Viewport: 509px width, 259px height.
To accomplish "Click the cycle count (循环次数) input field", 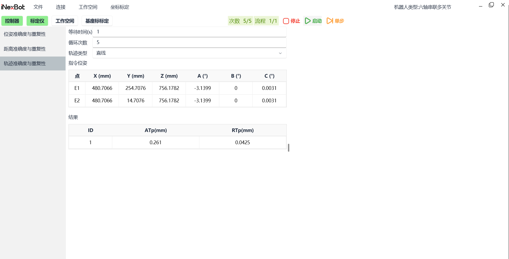I will (x=189, y=42).
